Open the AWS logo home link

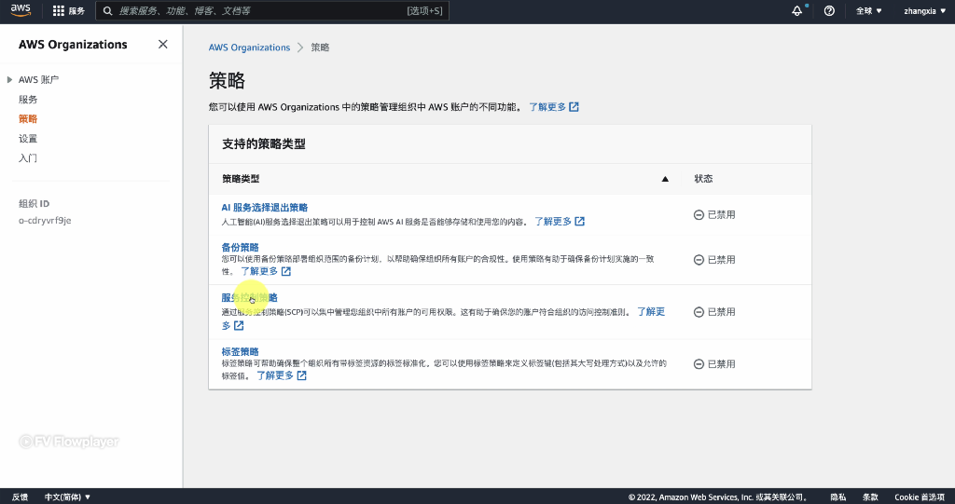(21, 10)
